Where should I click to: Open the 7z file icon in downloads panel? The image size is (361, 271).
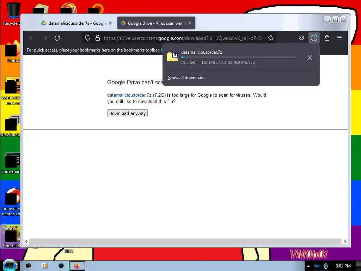(172, 57)
